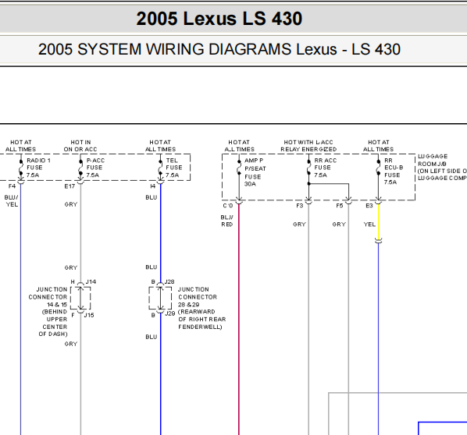Click the E17 connector pin label

pyautogui.click(x=70, y=186)
